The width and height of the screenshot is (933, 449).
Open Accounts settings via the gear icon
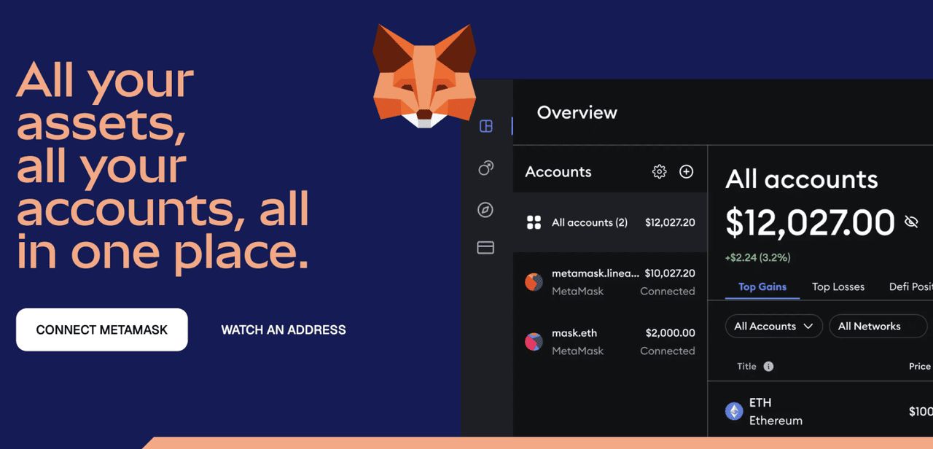tap(659, 172)
